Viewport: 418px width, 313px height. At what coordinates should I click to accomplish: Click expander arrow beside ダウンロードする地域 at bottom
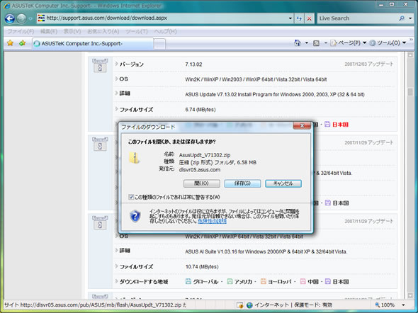pos(116,281)
